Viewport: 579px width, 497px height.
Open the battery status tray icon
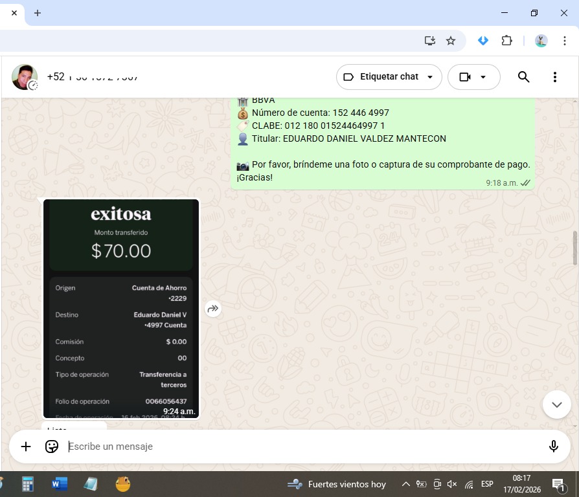tap(422, 484)
